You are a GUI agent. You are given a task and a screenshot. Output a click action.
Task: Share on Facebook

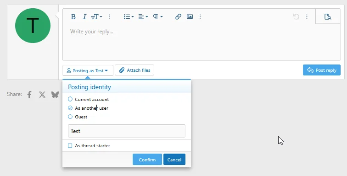click(29, 95)
